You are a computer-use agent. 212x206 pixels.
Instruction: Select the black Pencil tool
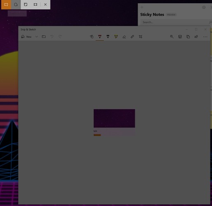pyautogui.click(x=108, y=37)
